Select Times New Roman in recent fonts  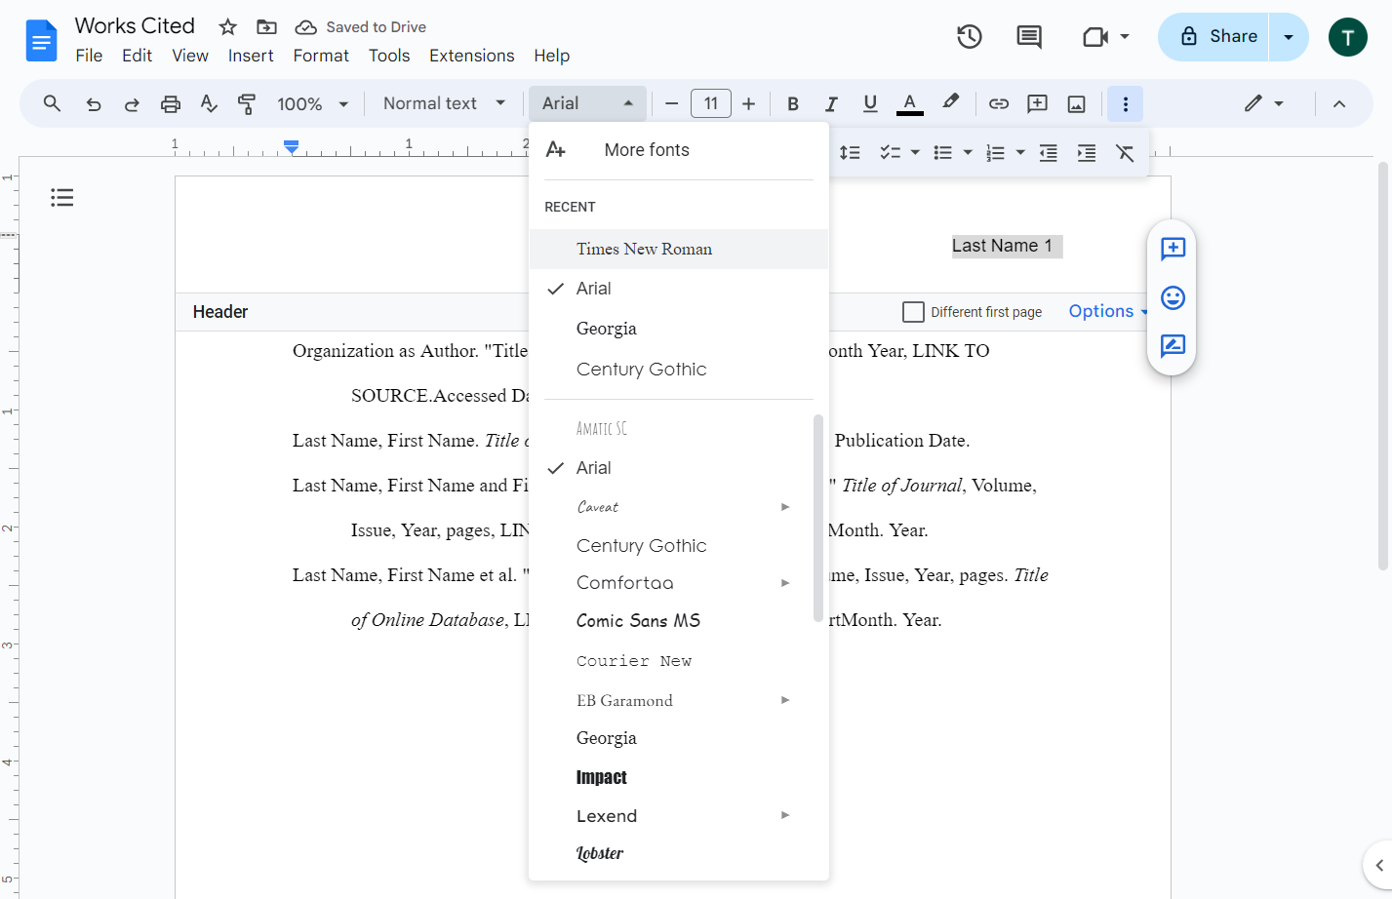coord(679,249)
